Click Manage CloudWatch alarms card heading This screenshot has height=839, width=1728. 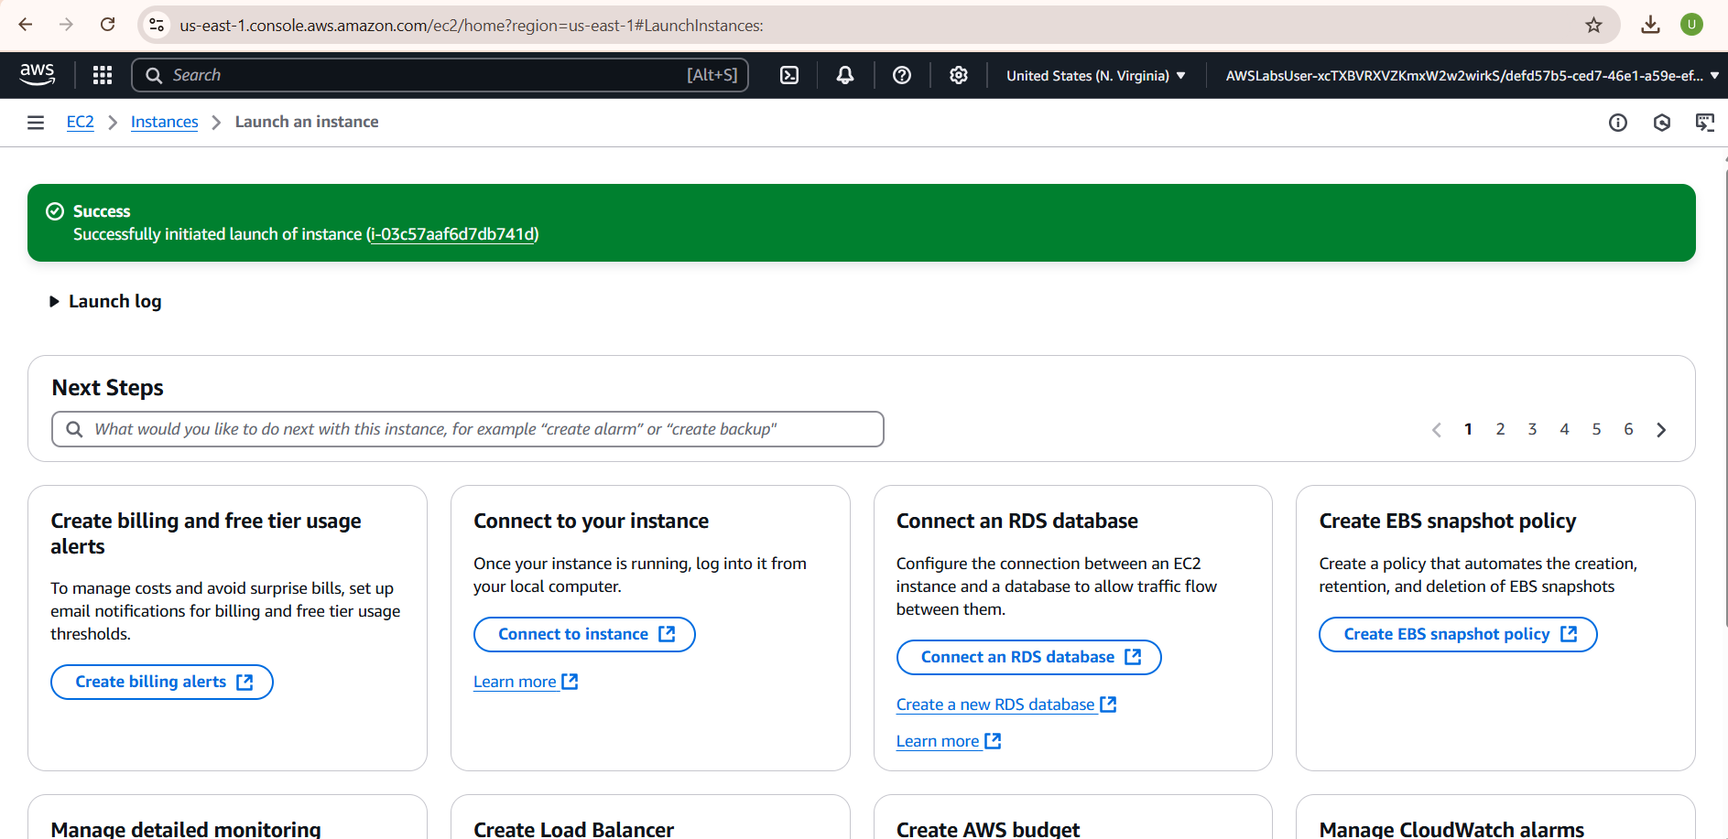point(1451,829)
